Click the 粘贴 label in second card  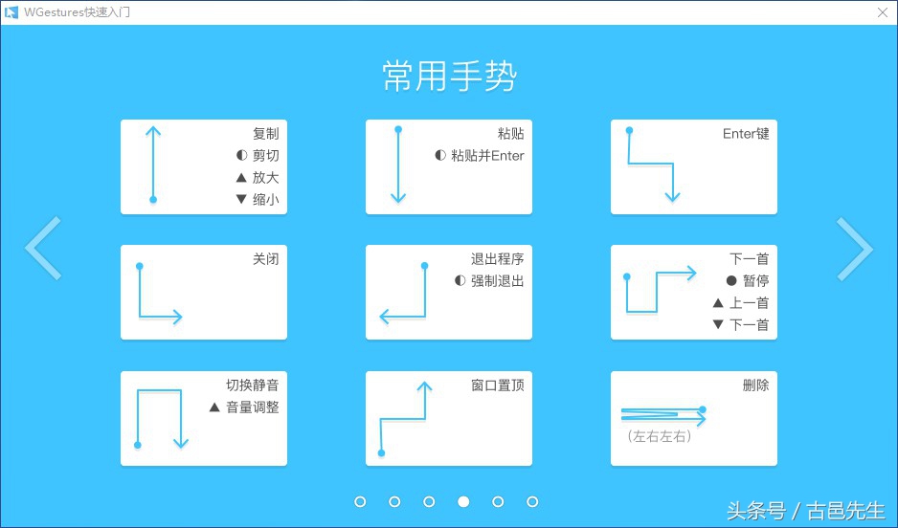coord(511,133)
